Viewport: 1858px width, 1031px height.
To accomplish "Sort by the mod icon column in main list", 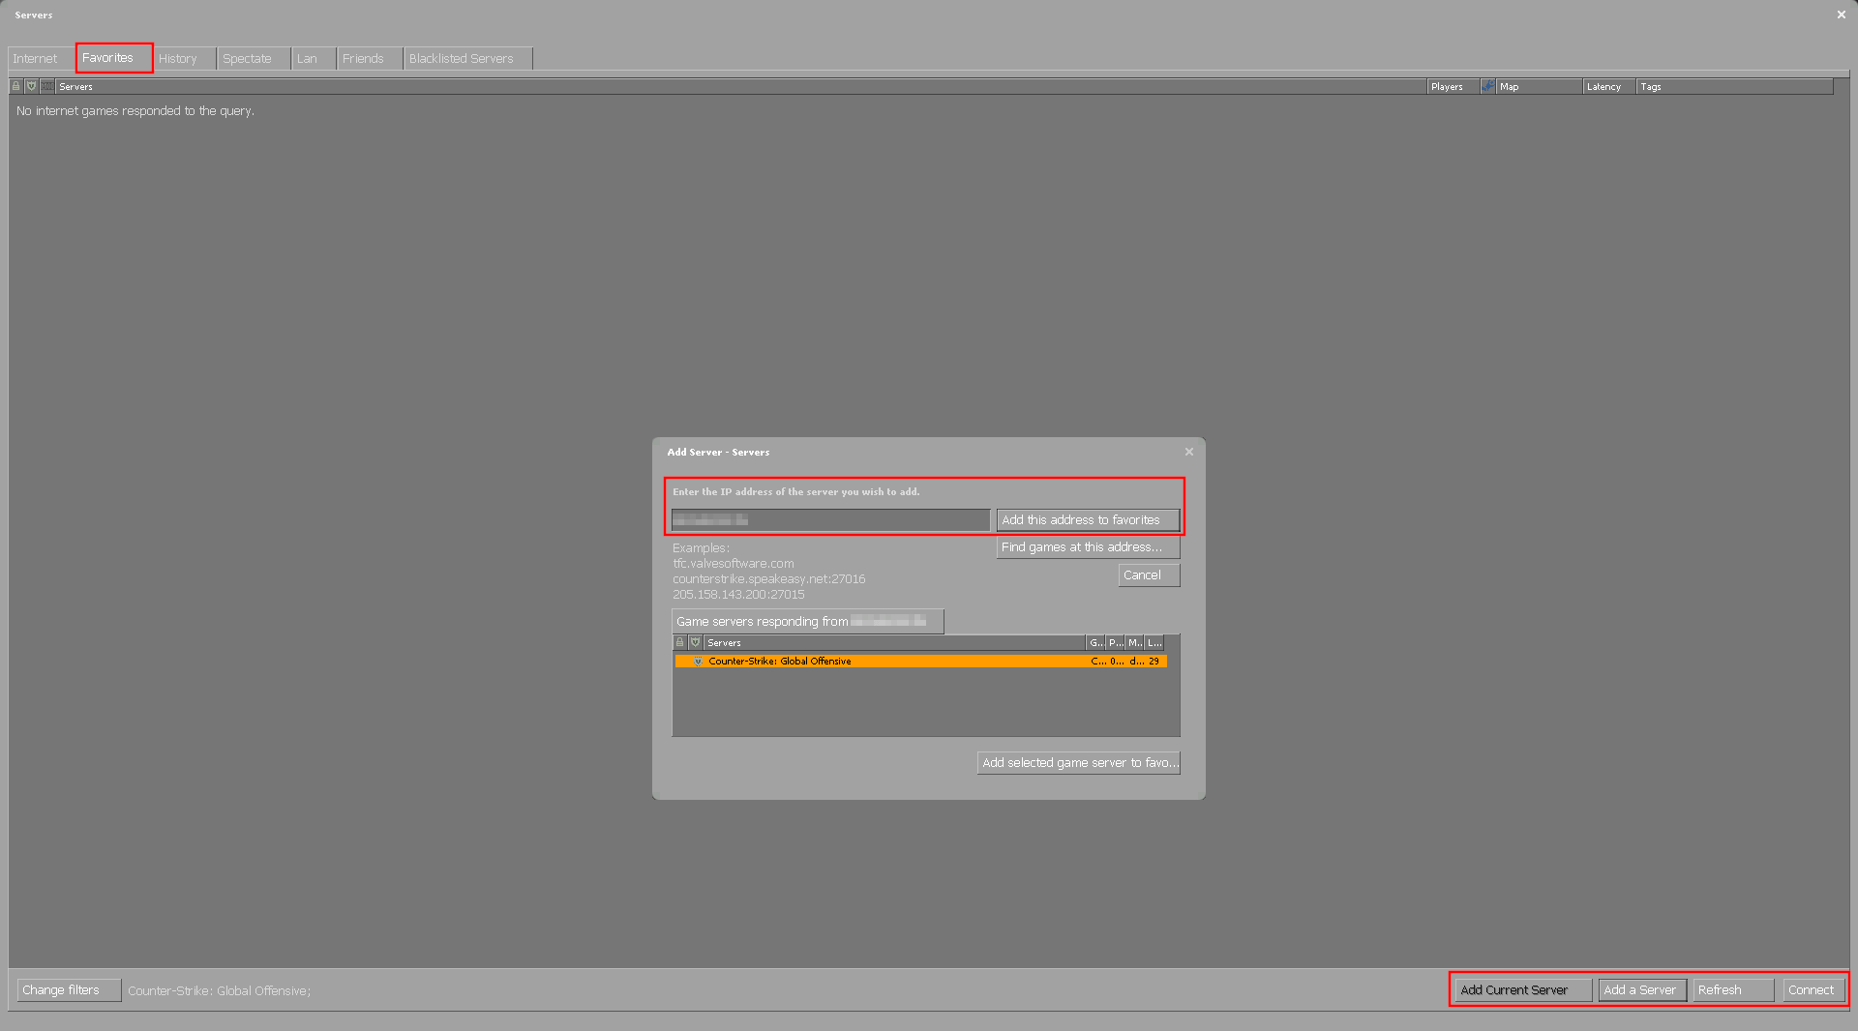I will click(x=47, y=86).
